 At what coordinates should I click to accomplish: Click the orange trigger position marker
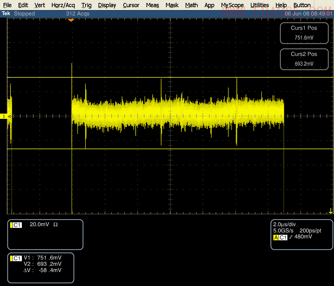(x=71, y=20)
